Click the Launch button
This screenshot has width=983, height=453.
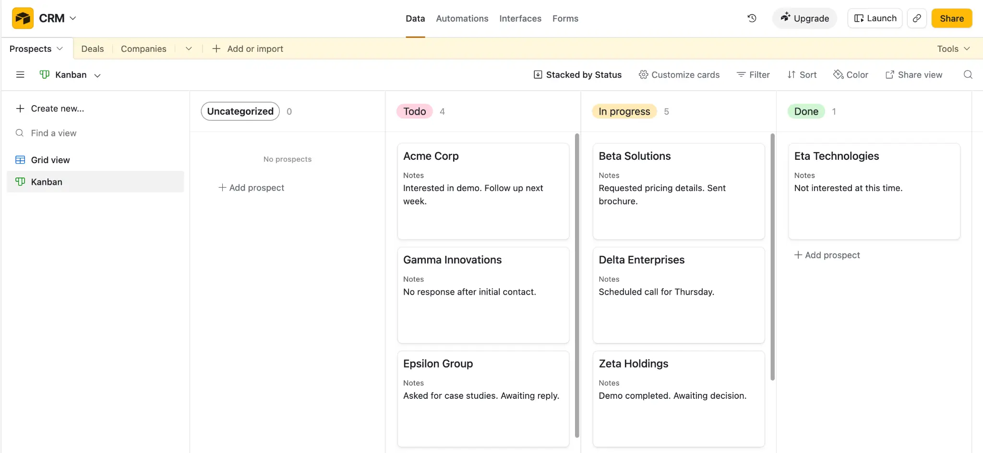click(x=875, y=18)
